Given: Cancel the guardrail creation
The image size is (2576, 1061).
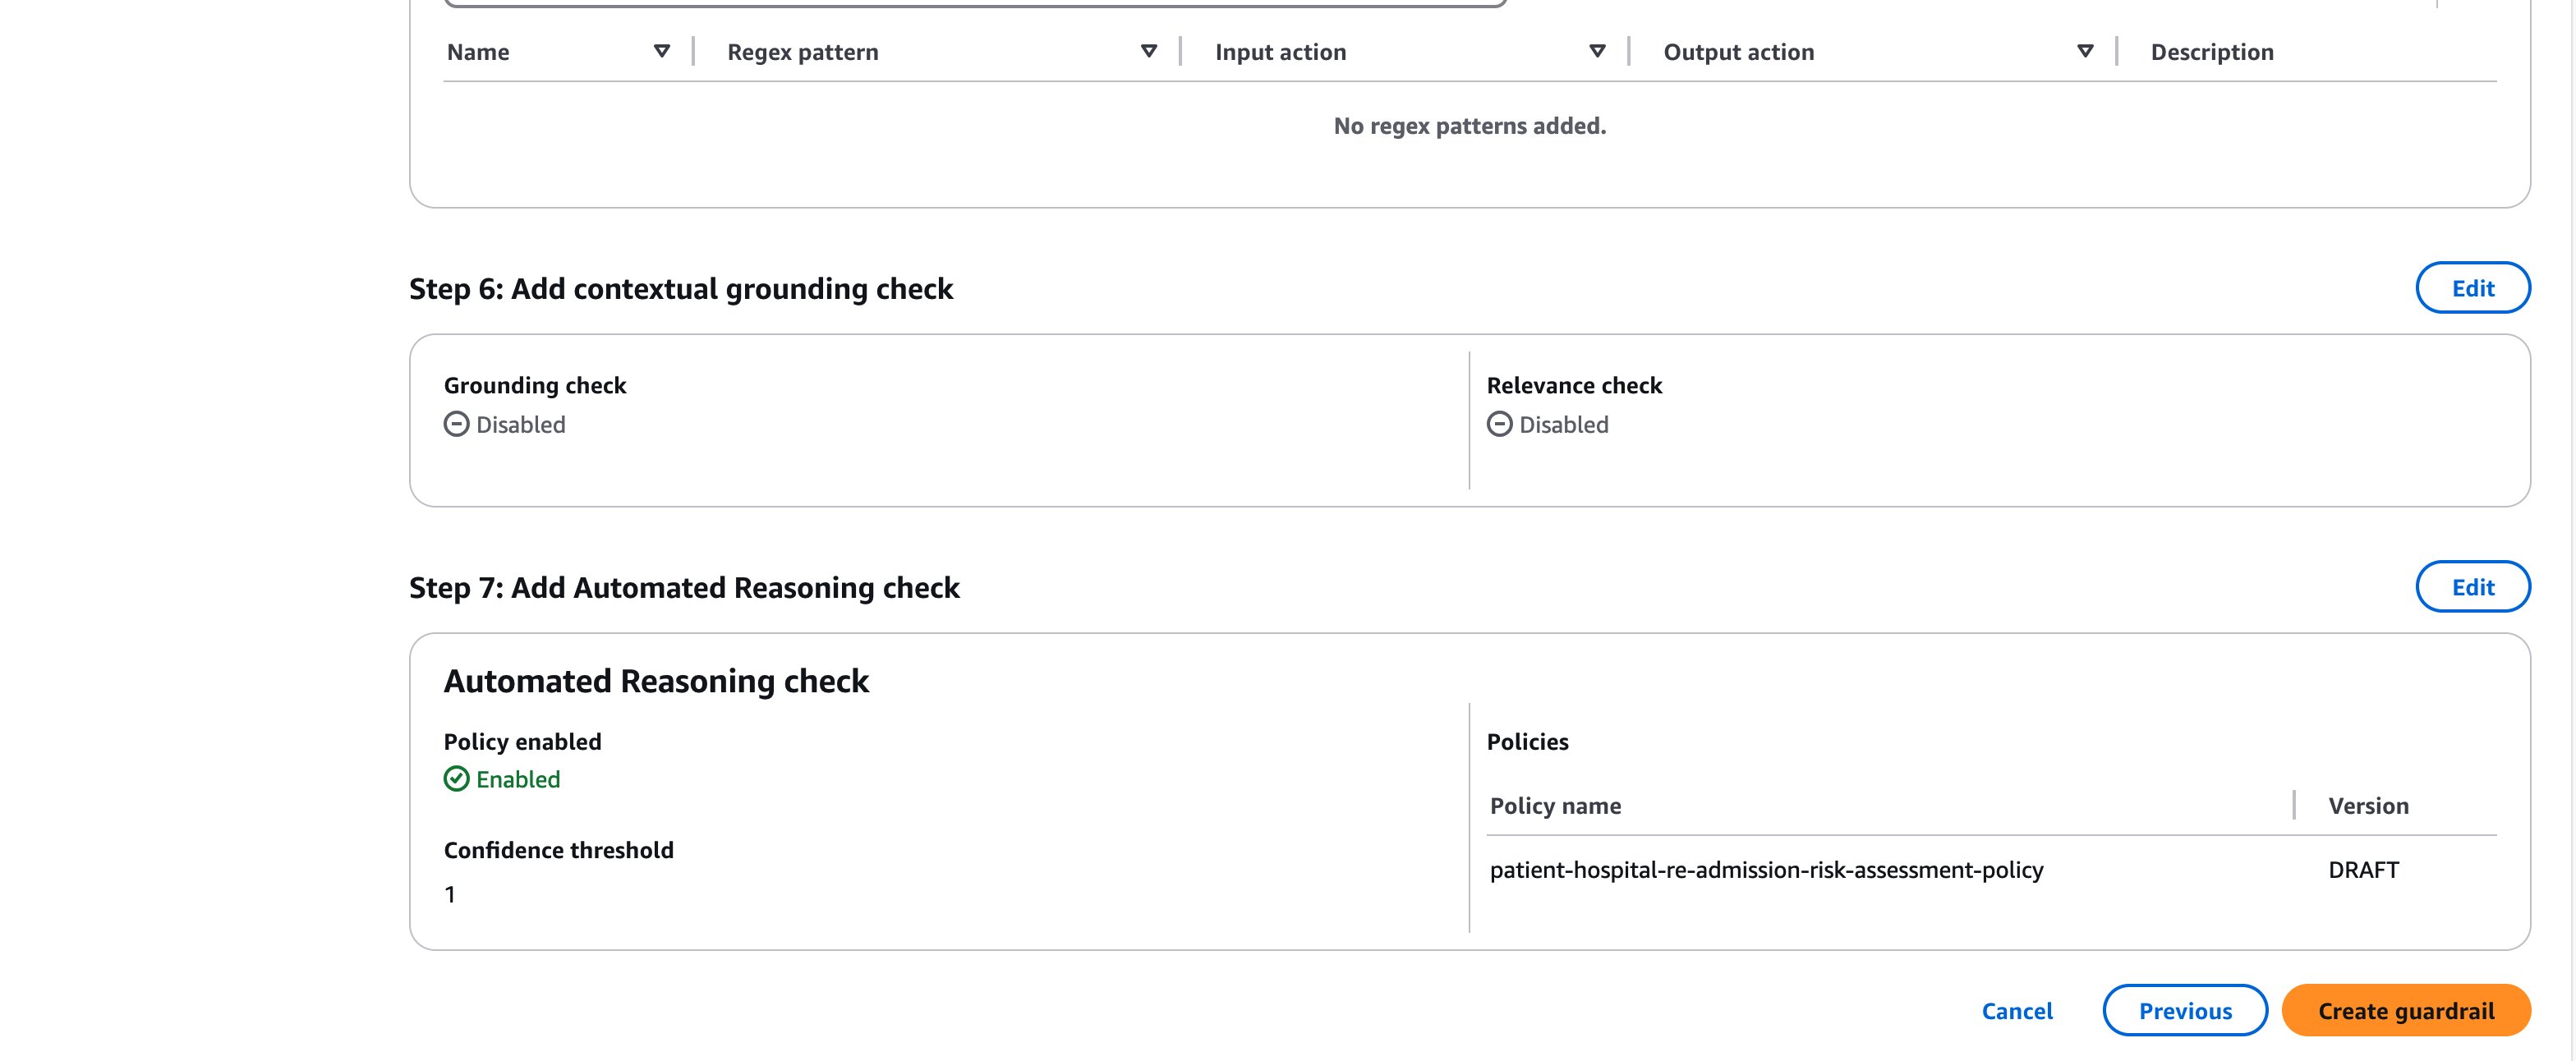Looking at the screenshot, I should pyautogui.click(x=2016, y=1011).
